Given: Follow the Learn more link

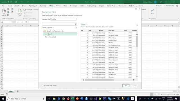Looking at the screenshot, I should (x=78, y=16).
